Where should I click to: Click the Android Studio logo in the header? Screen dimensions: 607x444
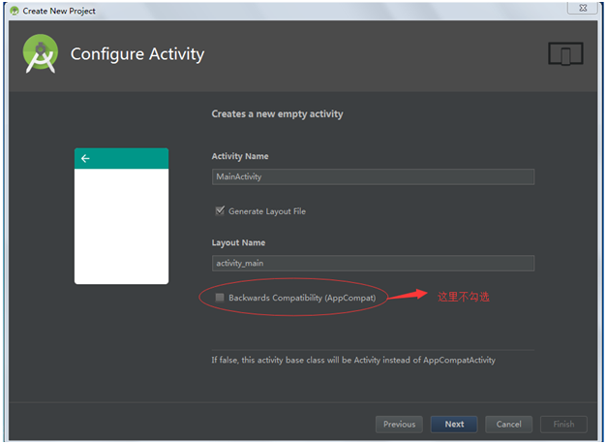tap(41, 54)
